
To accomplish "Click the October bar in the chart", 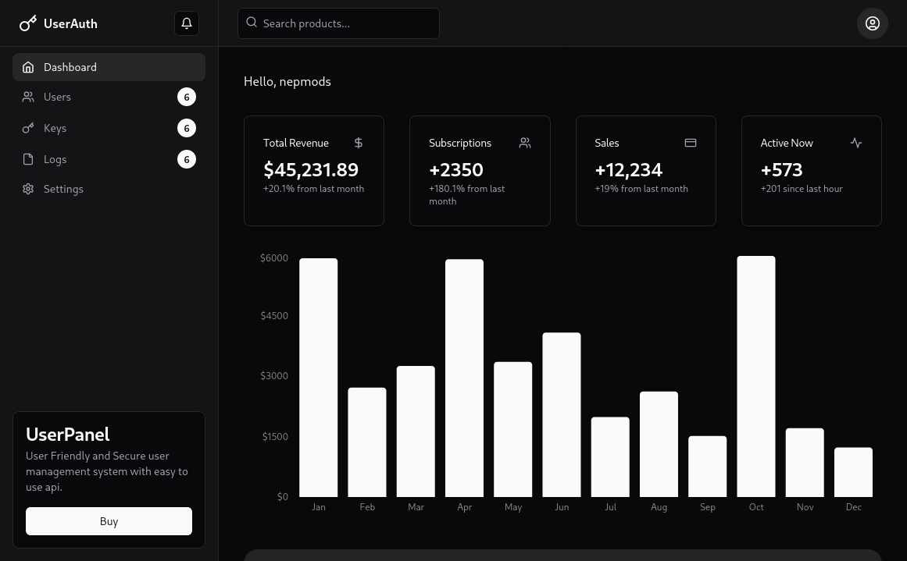I will click(x=755, y=376).
